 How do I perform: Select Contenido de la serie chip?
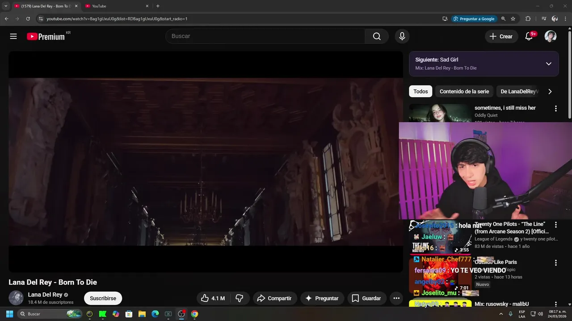(464, 91)
